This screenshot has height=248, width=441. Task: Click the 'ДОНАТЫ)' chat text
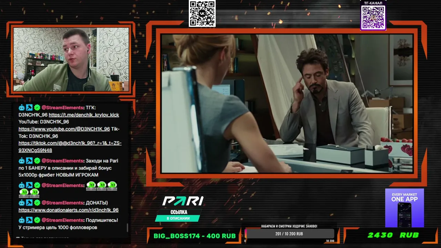click(97, 203)
